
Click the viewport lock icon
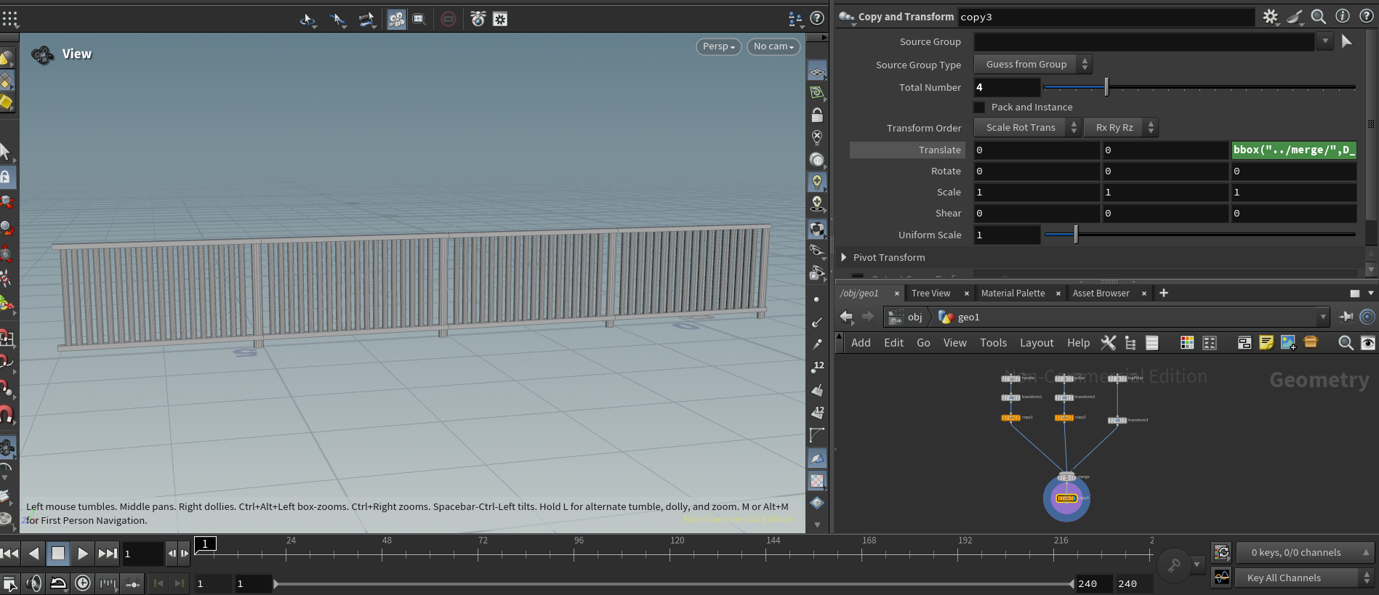[x=817, y=116]
